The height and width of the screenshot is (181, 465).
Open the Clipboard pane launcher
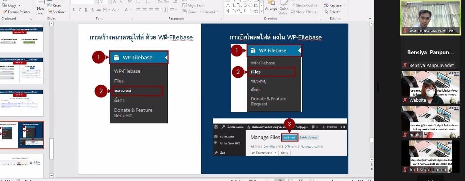31,18
